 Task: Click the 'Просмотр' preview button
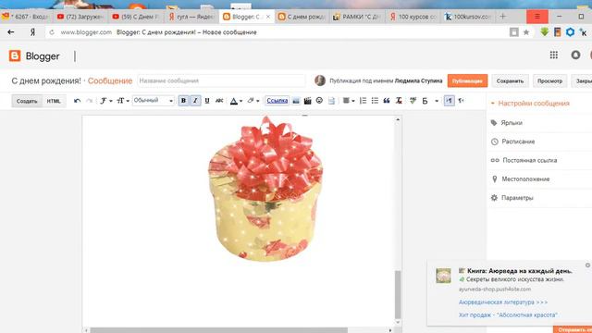(x=549, y=80)
